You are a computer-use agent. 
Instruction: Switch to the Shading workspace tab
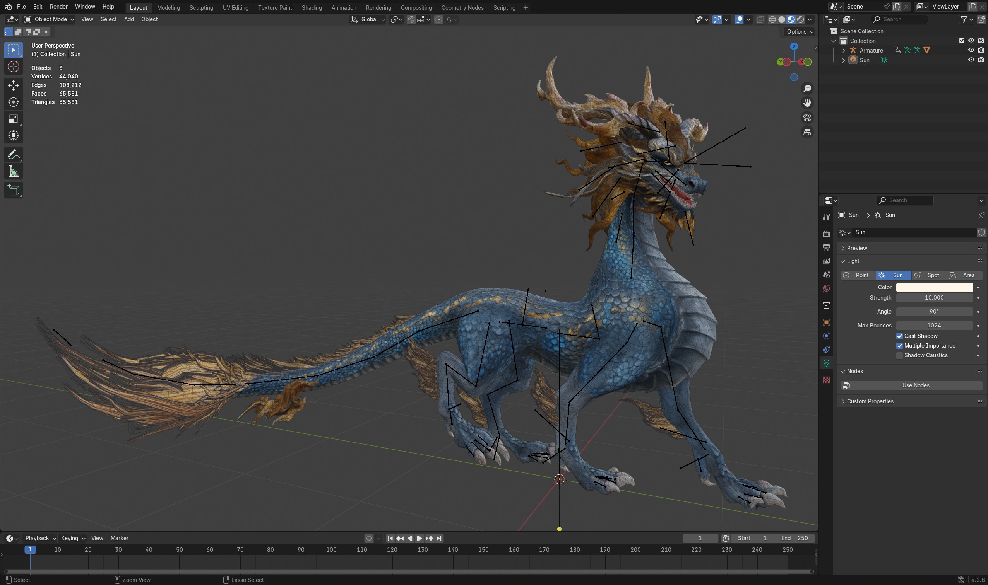[311, 7]
